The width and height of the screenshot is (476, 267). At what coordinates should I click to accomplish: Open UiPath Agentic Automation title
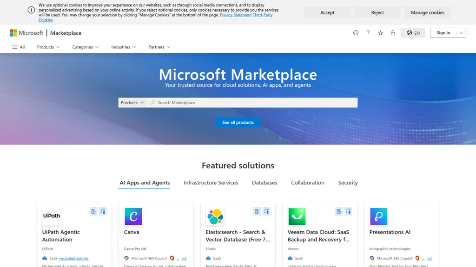(61, 235)
